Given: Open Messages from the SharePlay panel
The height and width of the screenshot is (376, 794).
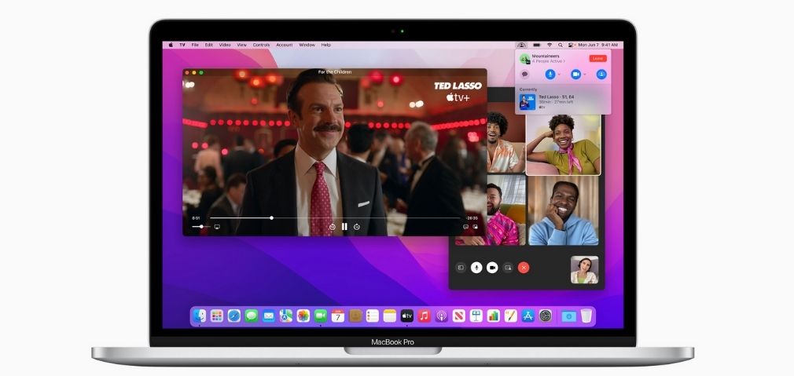Looking at the screenshot, I should tap(524, 75).
